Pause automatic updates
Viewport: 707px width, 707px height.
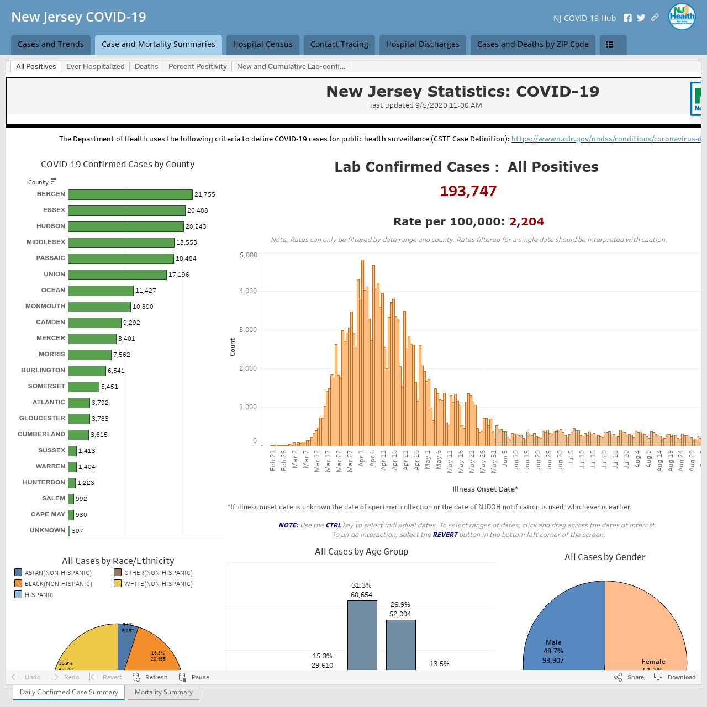tap(194, 677)
